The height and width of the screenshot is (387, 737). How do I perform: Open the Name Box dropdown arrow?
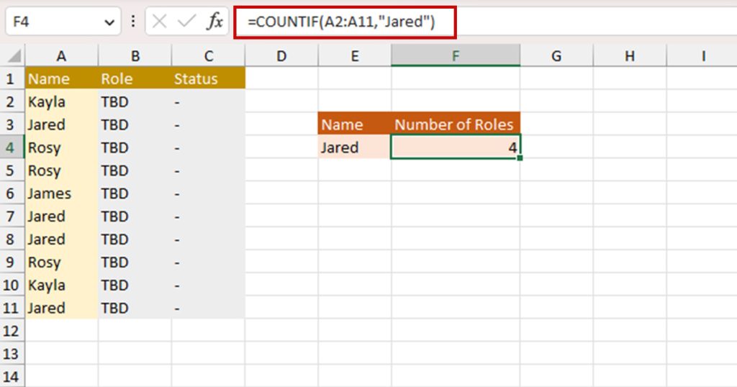point(109,22)
